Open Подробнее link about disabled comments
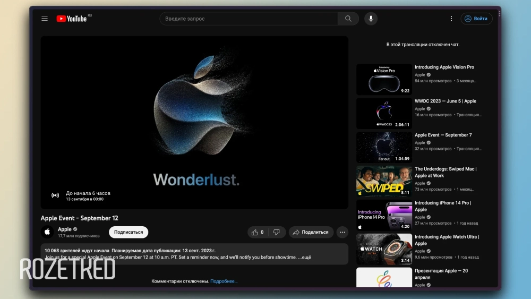531x299 pixels. 224,281
